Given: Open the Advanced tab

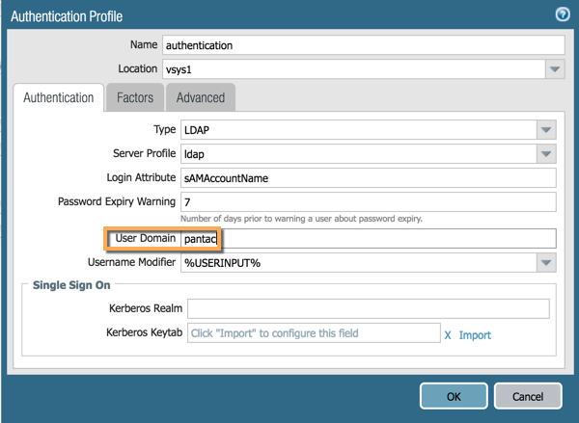Looking at the screenshot, I should (201, 97).
